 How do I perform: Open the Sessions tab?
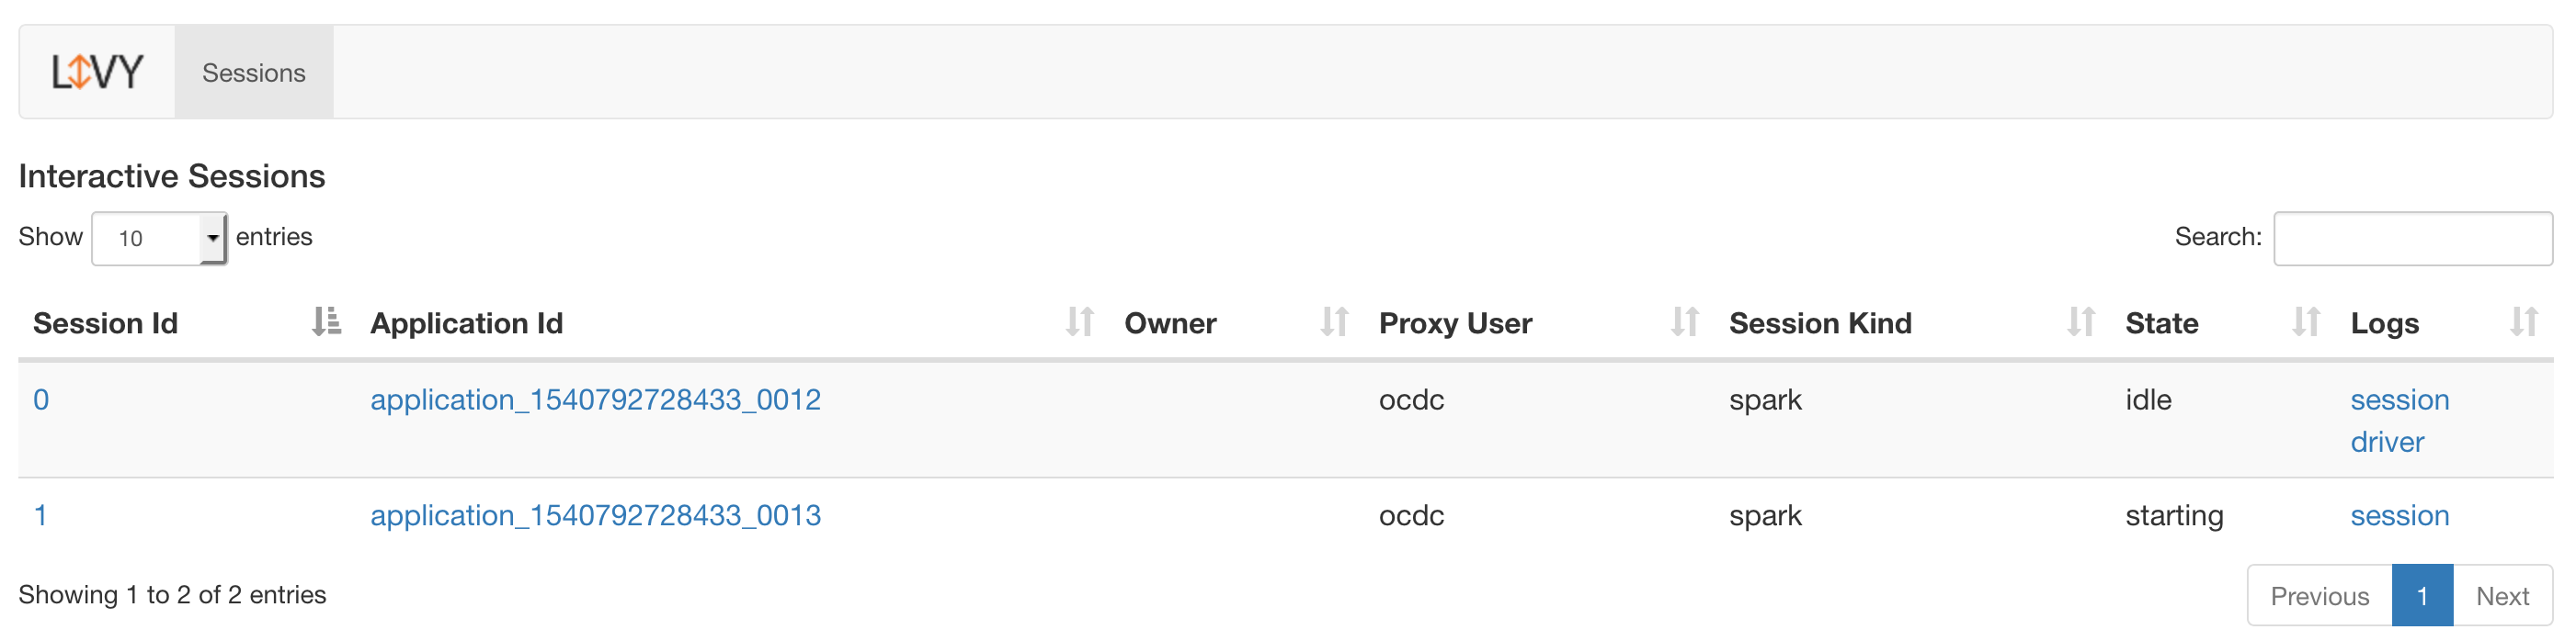point(253,73)
